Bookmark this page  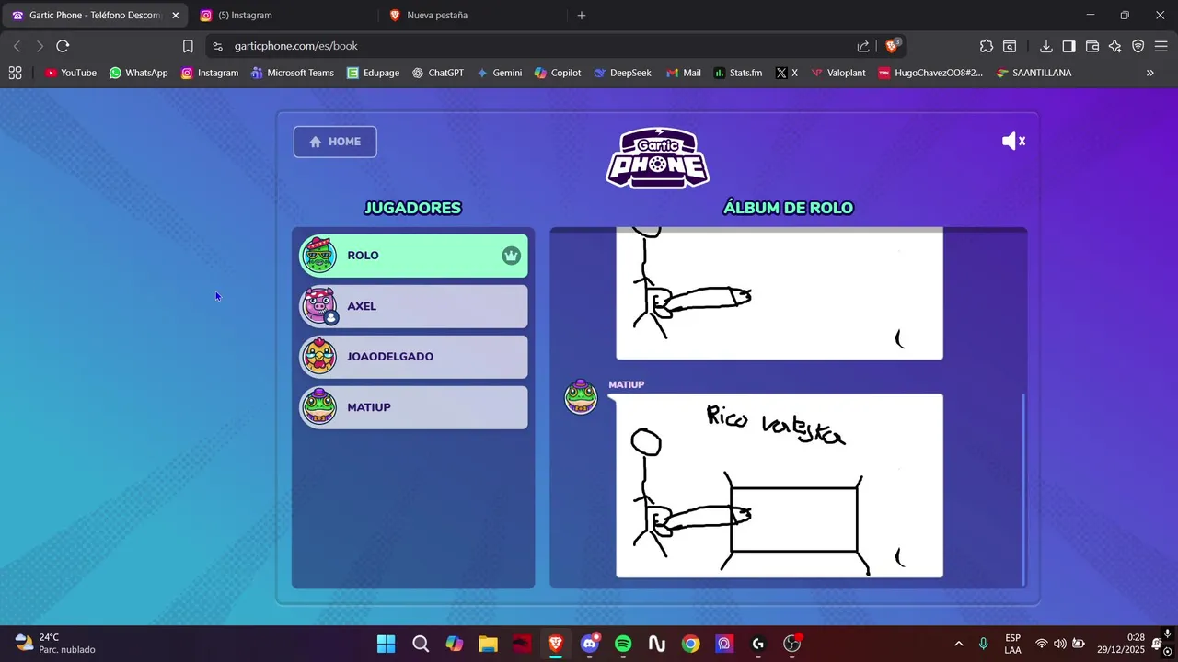click(188, 46)
